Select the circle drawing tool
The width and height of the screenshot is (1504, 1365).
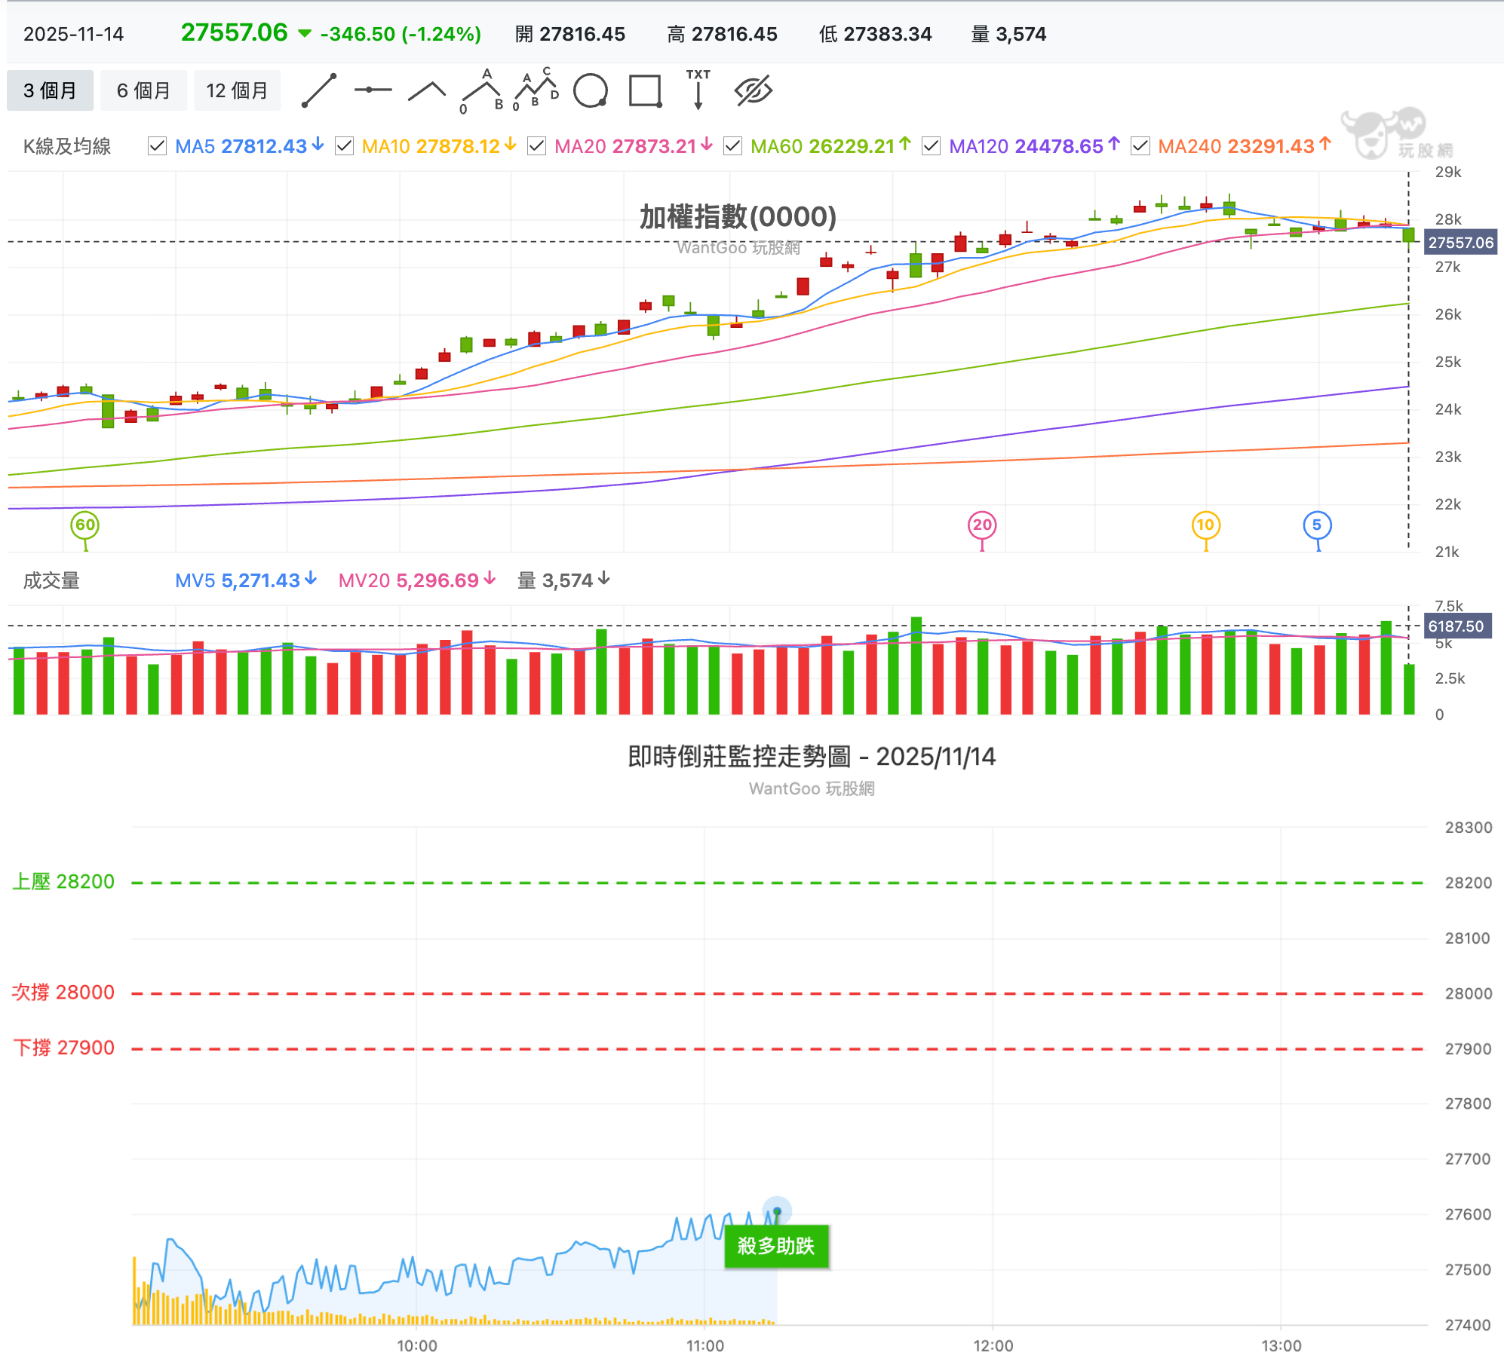(591, 91)
